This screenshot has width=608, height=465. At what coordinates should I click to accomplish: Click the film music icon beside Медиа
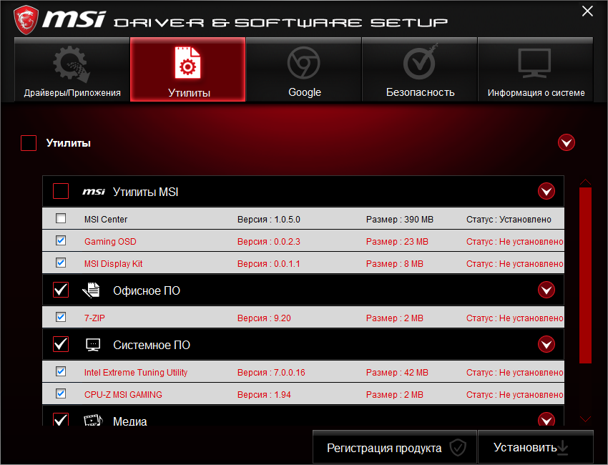point(93,420)
